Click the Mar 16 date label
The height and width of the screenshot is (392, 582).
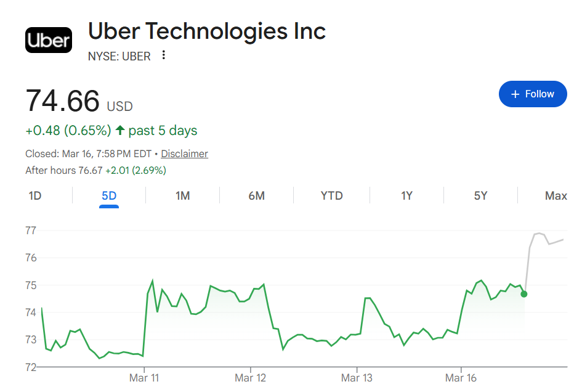click(461, 378)
